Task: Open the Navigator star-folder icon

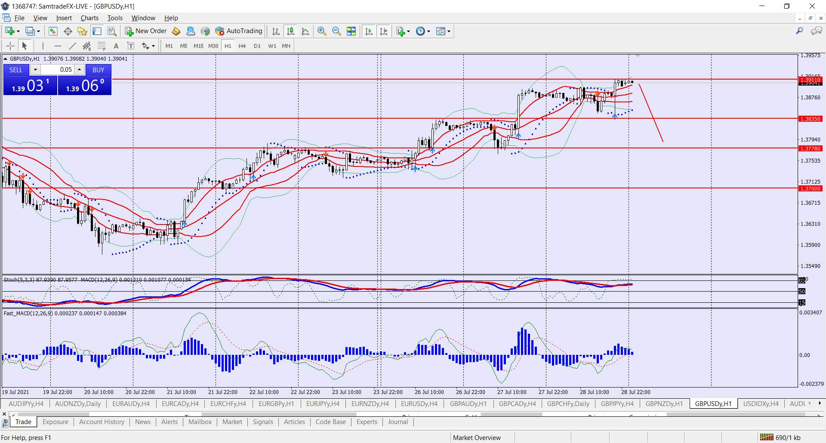Action: pyautogui.click(x=82, y=31)
